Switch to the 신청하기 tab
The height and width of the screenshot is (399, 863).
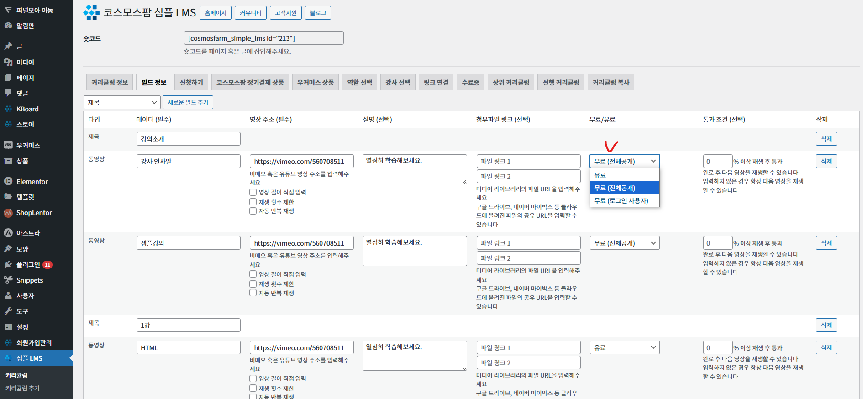(191, 82)
